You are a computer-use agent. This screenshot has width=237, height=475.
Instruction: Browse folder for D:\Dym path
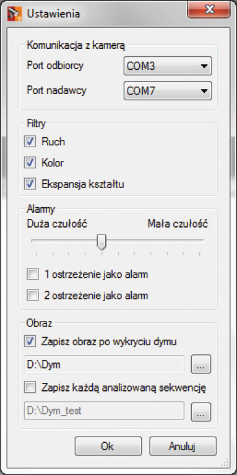tap(200, 364)
